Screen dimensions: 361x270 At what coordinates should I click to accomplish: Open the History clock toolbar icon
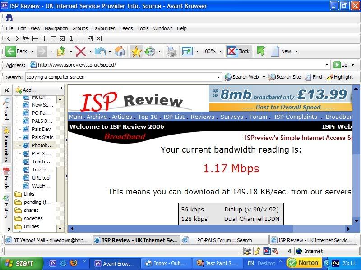click(x=150, y=51)
